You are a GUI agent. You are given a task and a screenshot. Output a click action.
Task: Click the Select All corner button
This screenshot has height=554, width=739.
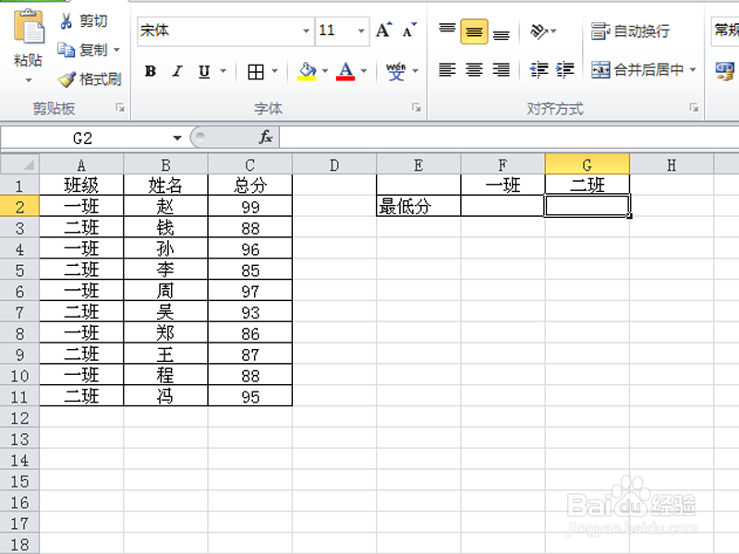pos(19,164)
